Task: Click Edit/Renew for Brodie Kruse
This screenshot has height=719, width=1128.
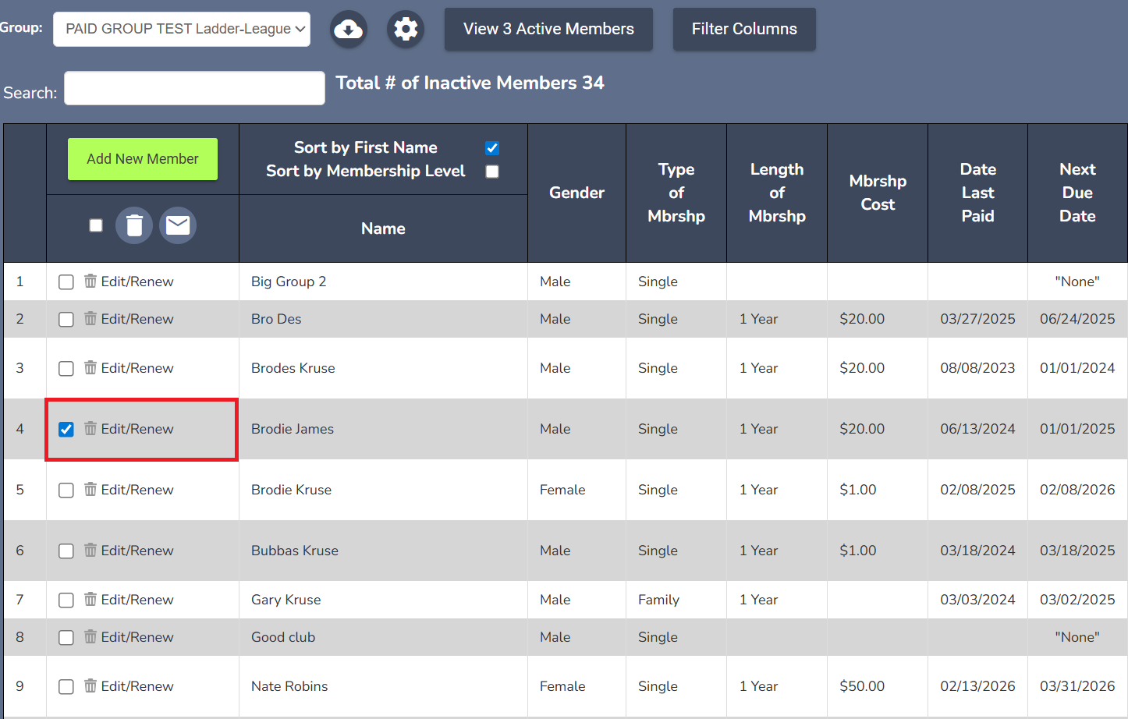Action: (x=137, y=490)
